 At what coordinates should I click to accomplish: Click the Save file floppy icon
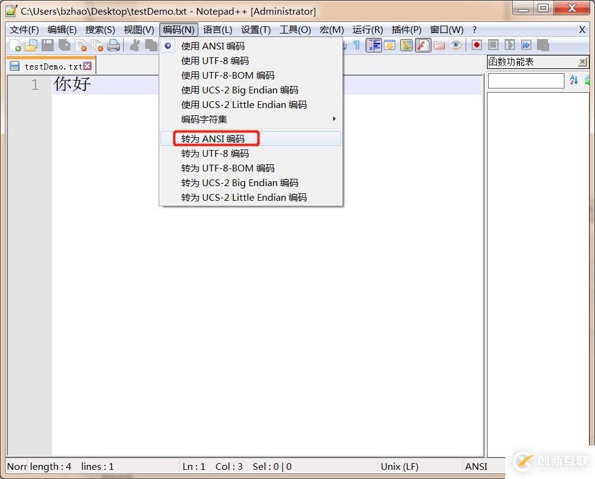pos(48,46)
